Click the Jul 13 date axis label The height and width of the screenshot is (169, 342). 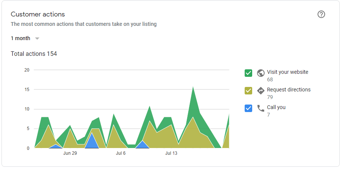coord(171,153)
